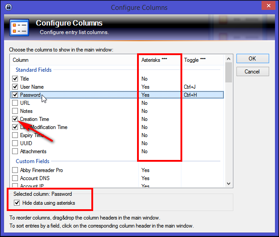
Task: Select the Creation Time row label
Action: pyautogui.click(x=34, y=119)
